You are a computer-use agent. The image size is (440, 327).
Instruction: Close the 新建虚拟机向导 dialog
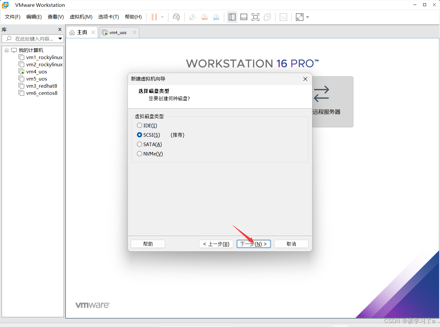point(305,79)
